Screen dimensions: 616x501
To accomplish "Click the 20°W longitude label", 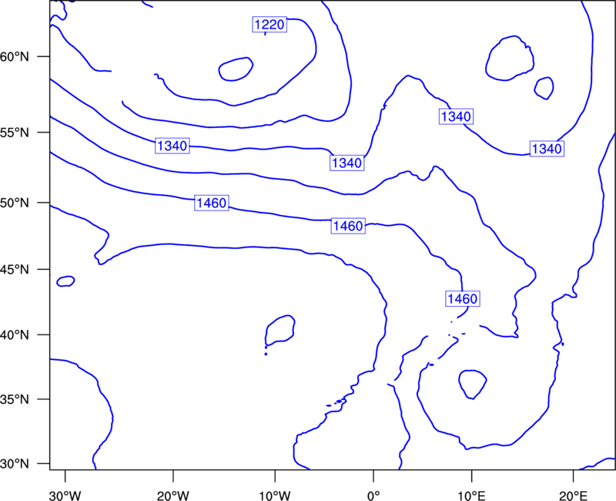I will tap(172, 496).
